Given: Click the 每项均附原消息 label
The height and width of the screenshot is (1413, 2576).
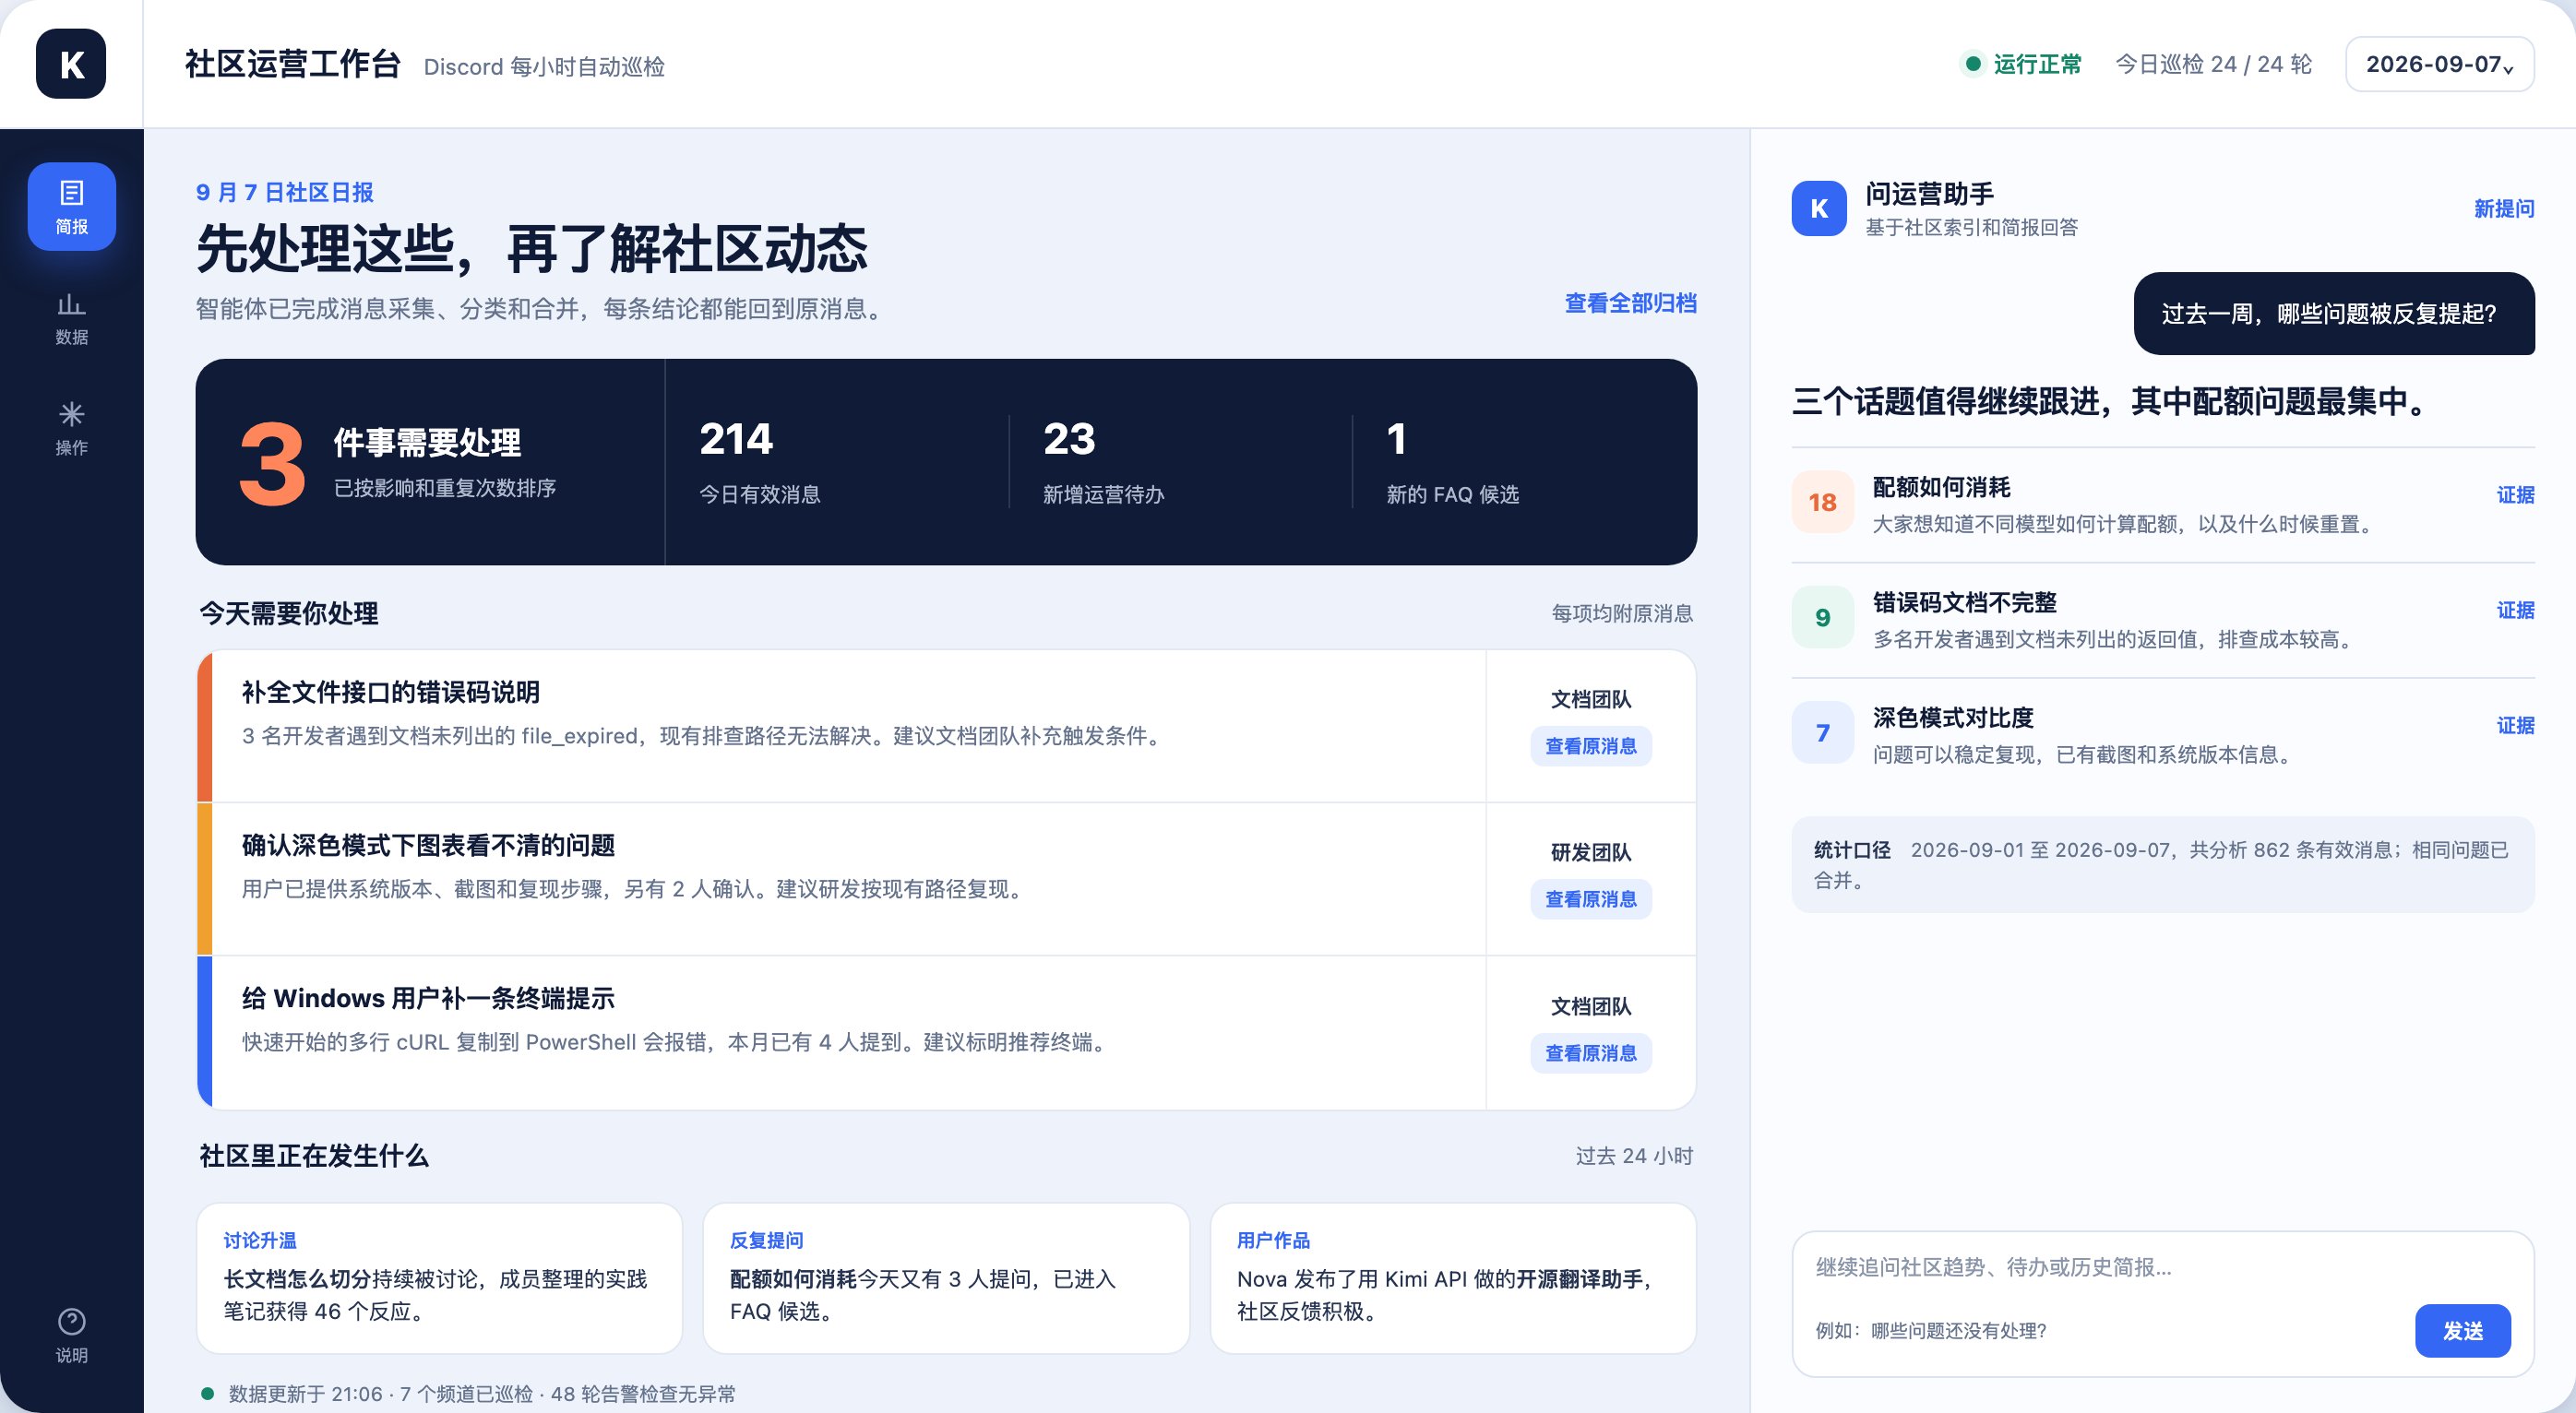Looking at the screenshot, I should pos(1622,613).
